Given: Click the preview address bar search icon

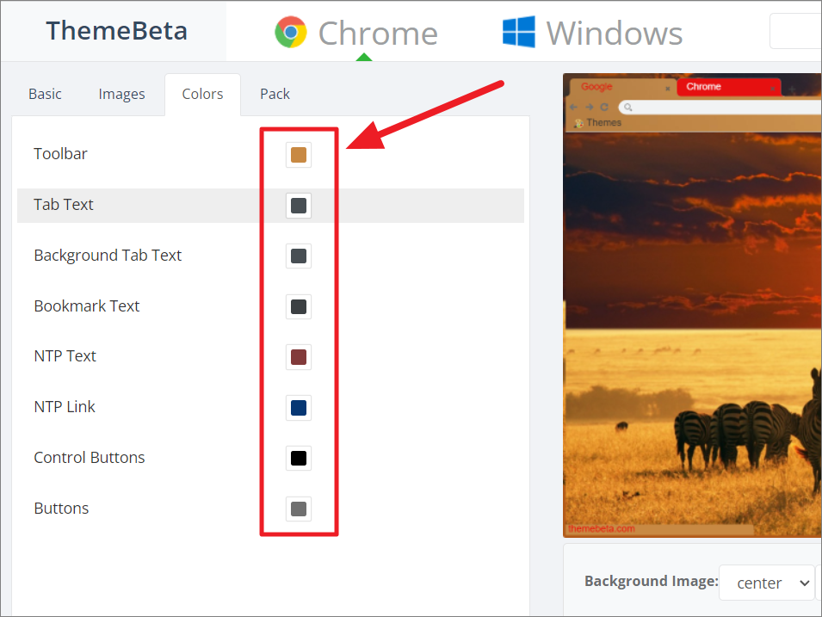Looking at the screenshot, I should [x=628, y=108].
